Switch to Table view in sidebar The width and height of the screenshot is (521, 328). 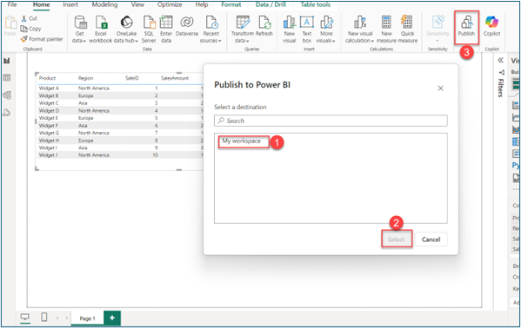[x=7, y=78]
